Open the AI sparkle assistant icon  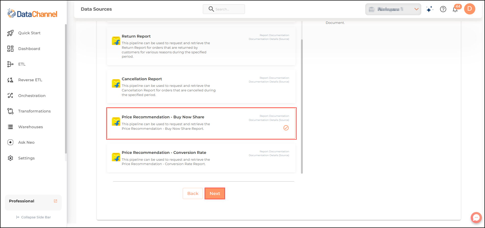430,9
